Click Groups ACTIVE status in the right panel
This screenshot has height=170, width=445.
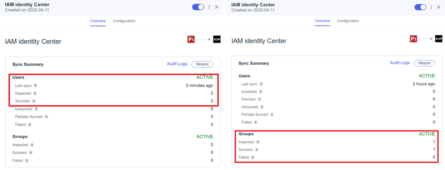[x=427, y=134]
